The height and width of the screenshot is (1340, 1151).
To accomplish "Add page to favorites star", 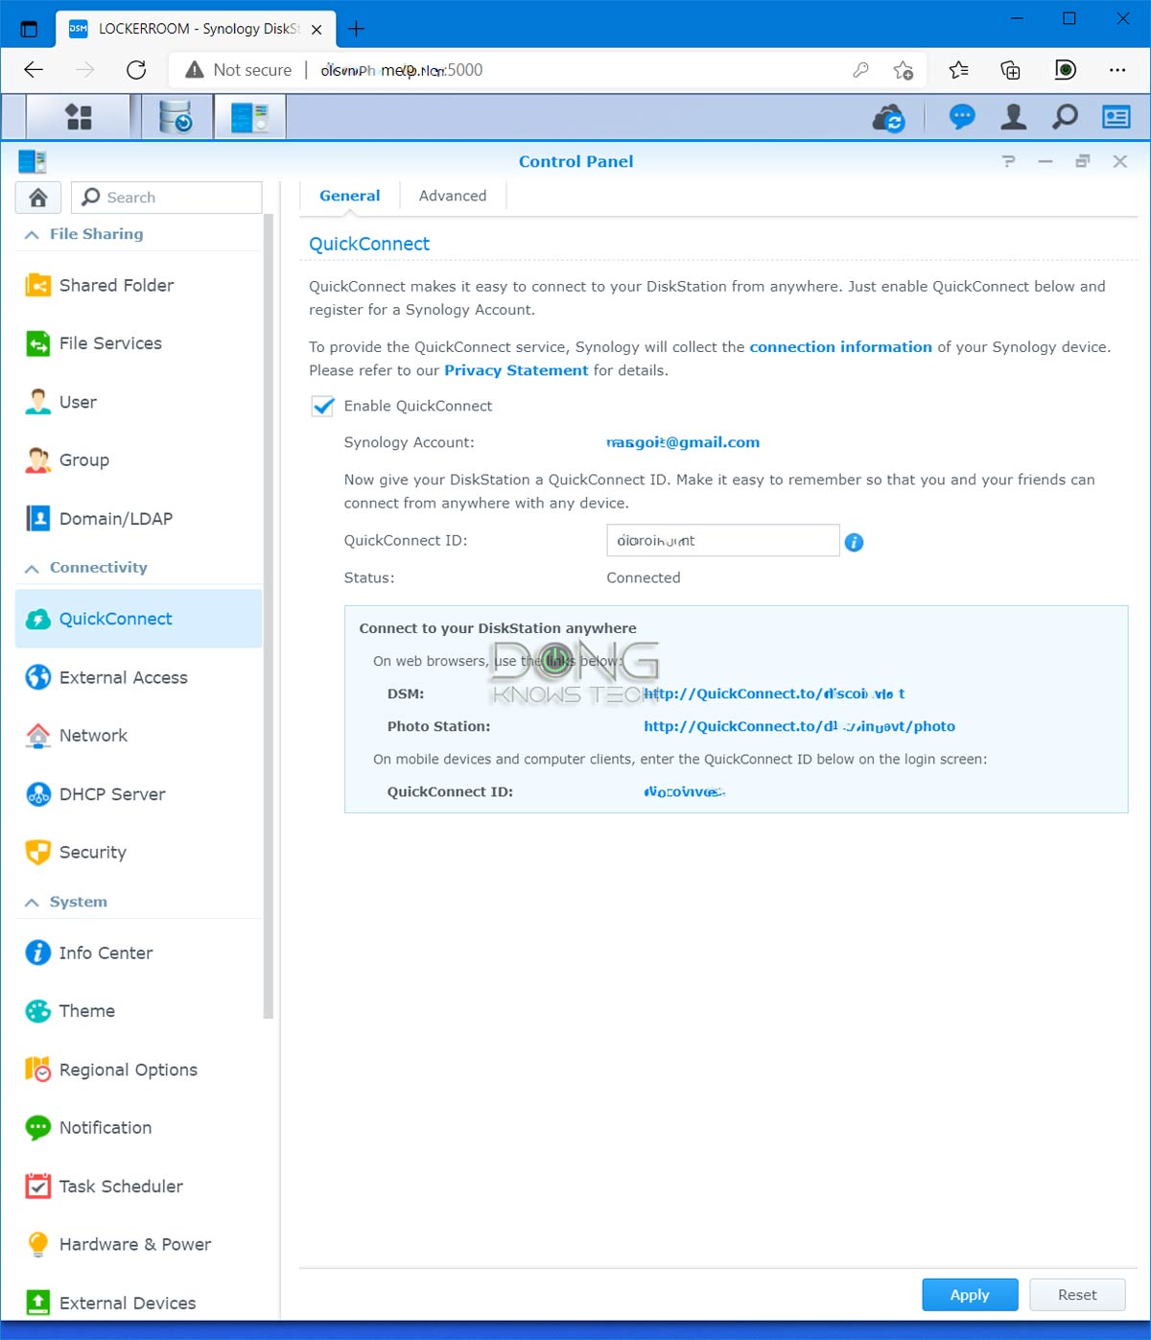I will 903,70.
